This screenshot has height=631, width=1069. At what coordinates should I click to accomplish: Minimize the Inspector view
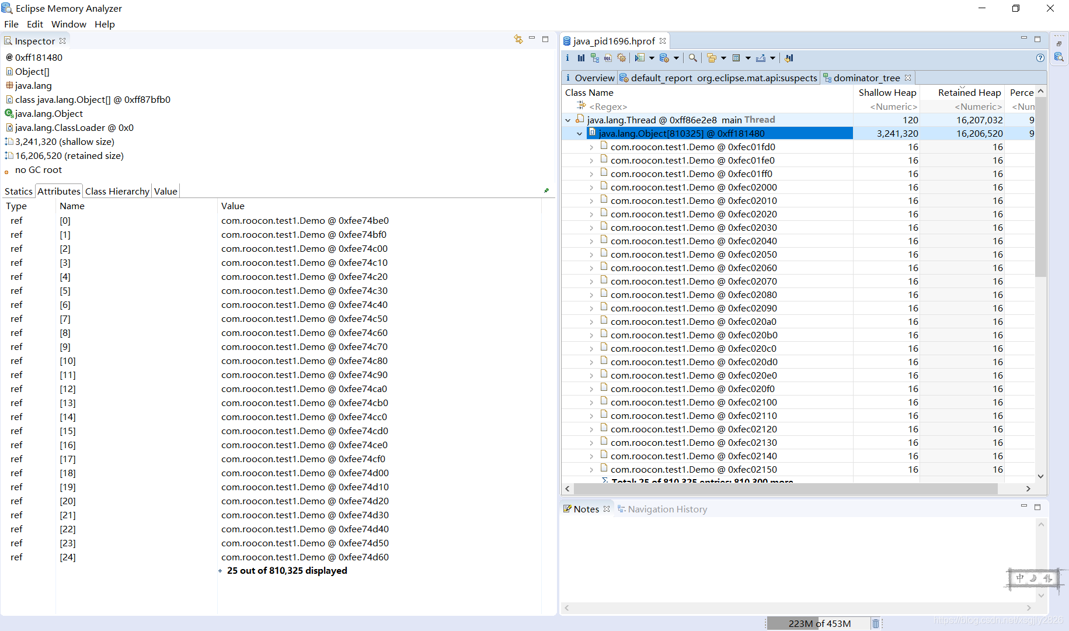pyautogui.click(x=532, y=39)
